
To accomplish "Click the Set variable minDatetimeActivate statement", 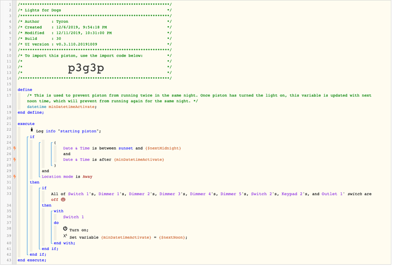I will 128,237.
